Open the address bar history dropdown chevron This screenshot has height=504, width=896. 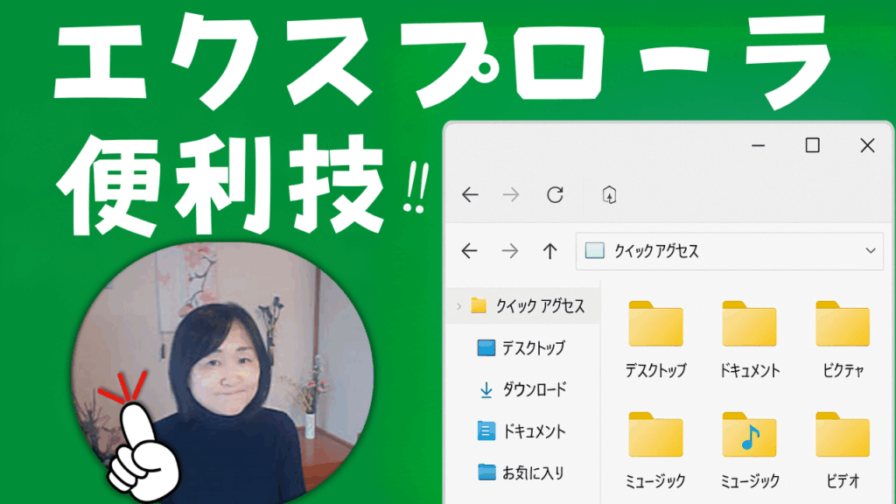click(x=871, y=251)
